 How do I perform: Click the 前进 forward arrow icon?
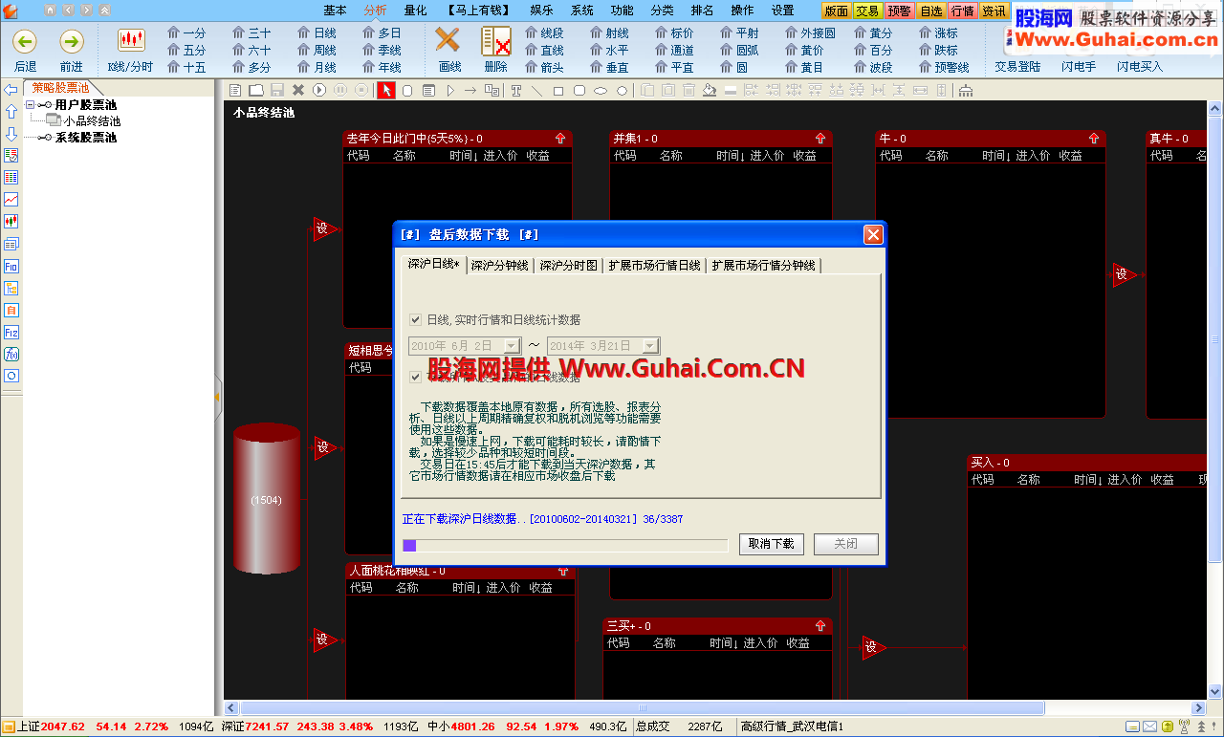[72, 41]
